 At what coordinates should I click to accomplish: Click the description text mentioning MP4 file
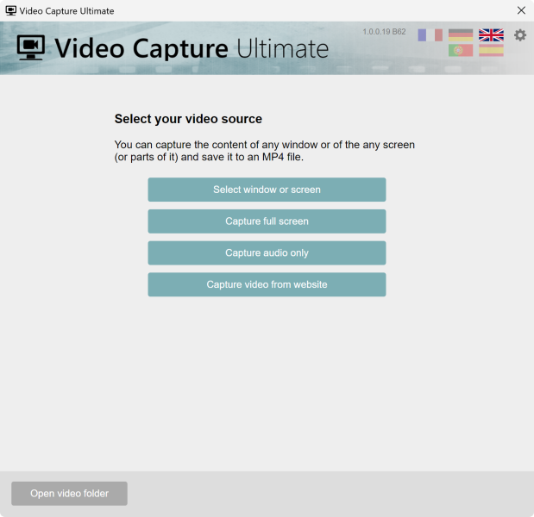[x=264, y=151]
